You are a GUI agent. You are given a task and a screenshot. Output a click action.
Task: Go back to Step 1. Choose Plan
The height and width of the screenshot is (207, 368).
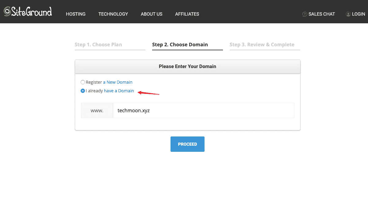coord(98,45)
